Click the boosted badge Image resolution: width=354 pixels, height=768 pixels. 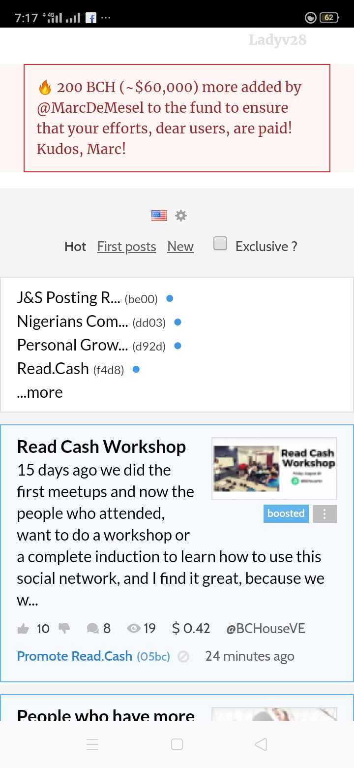pyautogui.click(x=286, y=513)
